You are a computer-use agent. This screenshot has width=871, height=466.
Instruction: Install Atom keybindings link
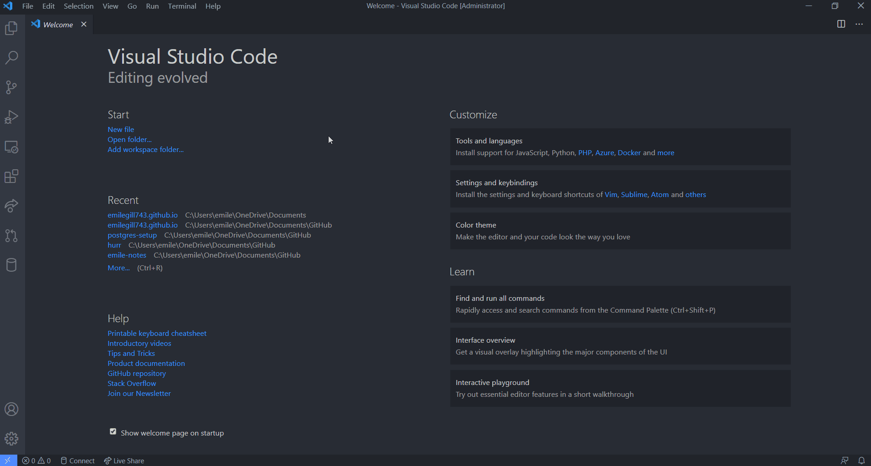(660, 195)
